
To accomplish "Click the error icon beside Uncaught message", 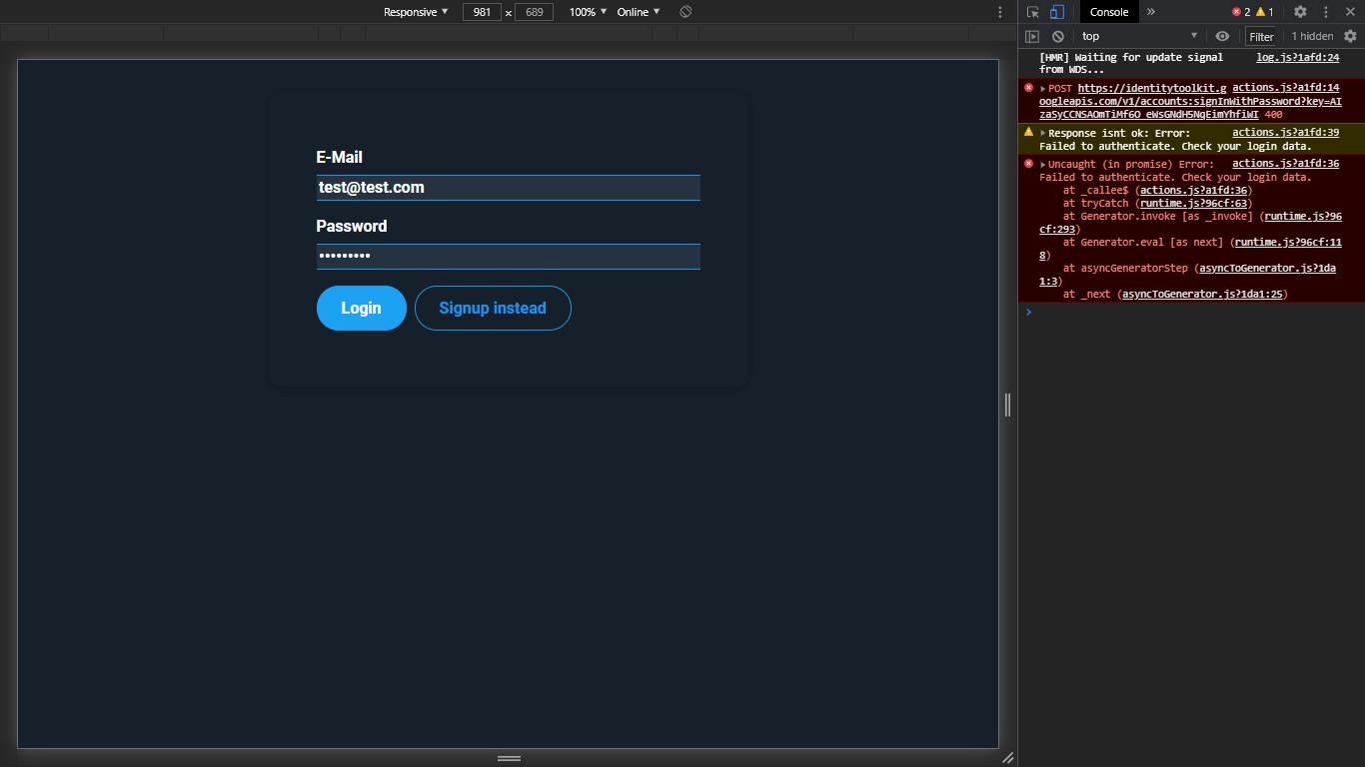I will (x=1028, y=163).
